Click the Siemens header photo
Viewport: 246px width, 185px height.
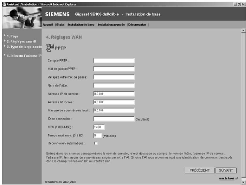tap(22, 18)
